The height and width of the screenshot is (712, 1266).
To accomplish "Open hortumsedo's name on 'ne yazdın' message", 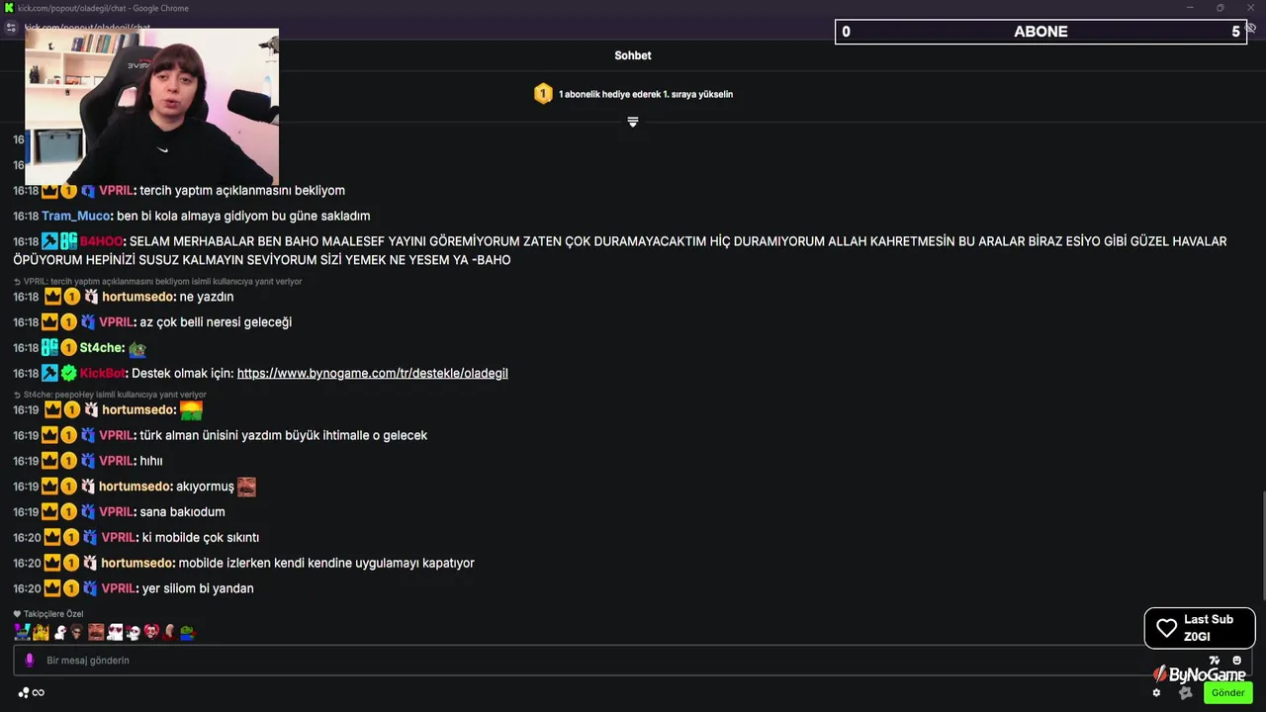I will click(x=138, y=297).
